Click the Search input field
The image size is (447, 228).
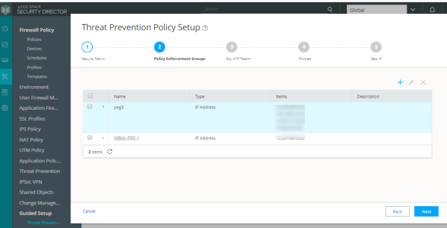click(x=265, y=9)
